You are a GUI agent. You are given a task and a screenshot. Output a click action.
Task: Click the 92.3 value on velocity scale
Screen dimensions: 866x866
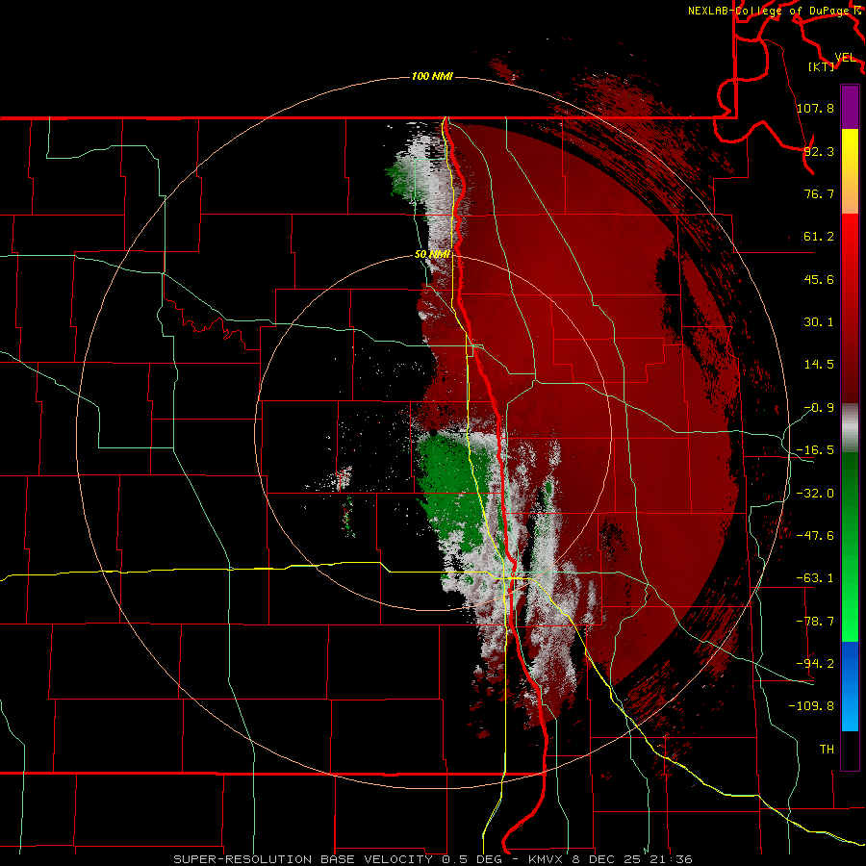tap(819, 151)
